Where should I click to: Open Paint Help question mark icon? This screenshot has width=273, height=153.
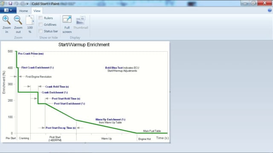tap(270, 10)
